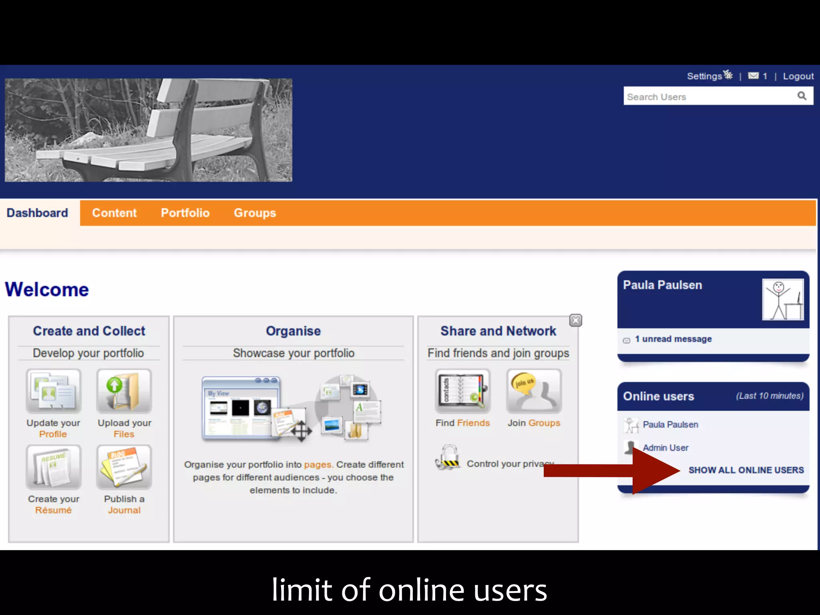820x615 pixels.
Task: Open the Profile link
Action: tap(53, 434)
